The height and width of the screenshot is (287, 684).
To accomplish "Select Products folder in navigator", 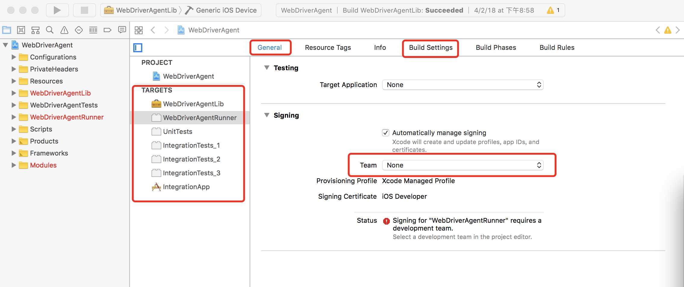I will tap(39, 141).
